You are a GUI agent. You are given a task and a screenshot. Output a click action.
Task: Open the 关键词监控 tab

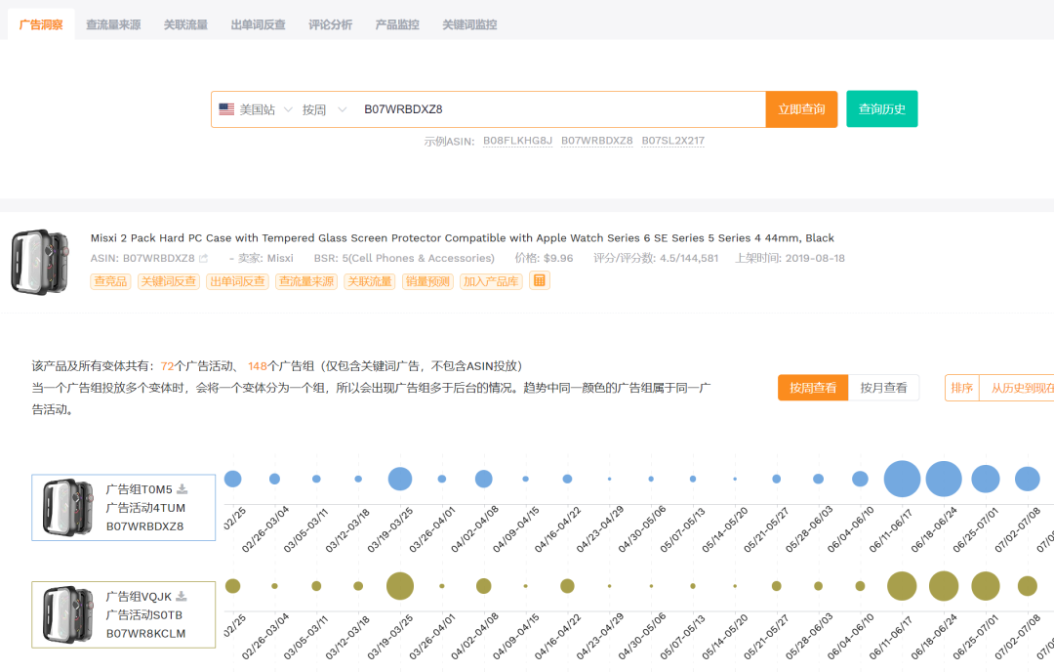[x=467, y=24]
